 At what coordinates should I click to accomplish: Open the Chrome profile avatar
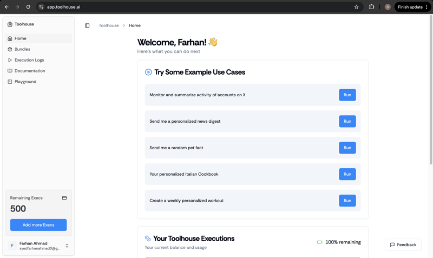point(388,7)
